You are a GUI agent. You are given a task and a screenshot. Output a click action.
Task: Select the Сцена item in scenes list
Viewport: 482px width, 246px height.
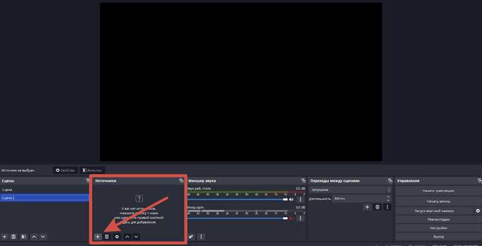click(x=44, y=189)
